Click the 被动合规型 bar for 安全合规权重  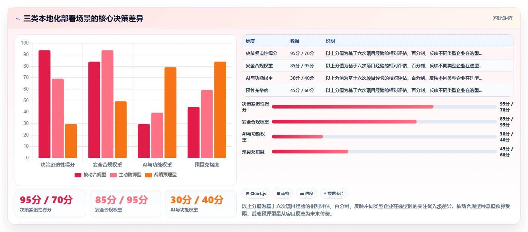click(94, 110)
